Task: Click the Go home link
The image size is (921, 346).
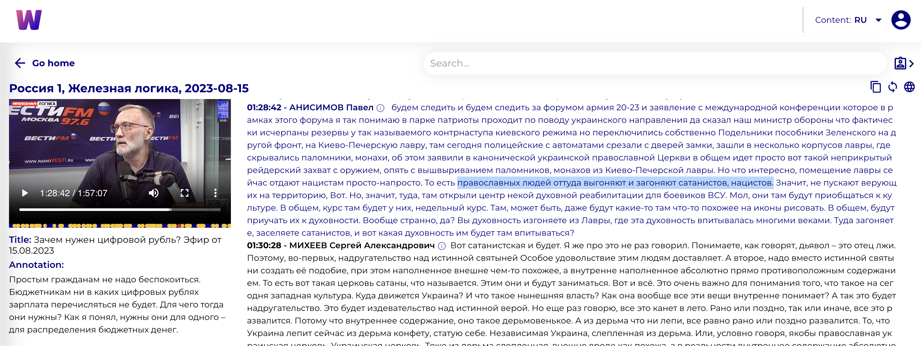Action: point(53,63)
